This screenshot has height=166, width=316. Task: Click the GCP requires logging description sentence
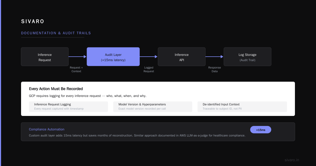[88, 96]
